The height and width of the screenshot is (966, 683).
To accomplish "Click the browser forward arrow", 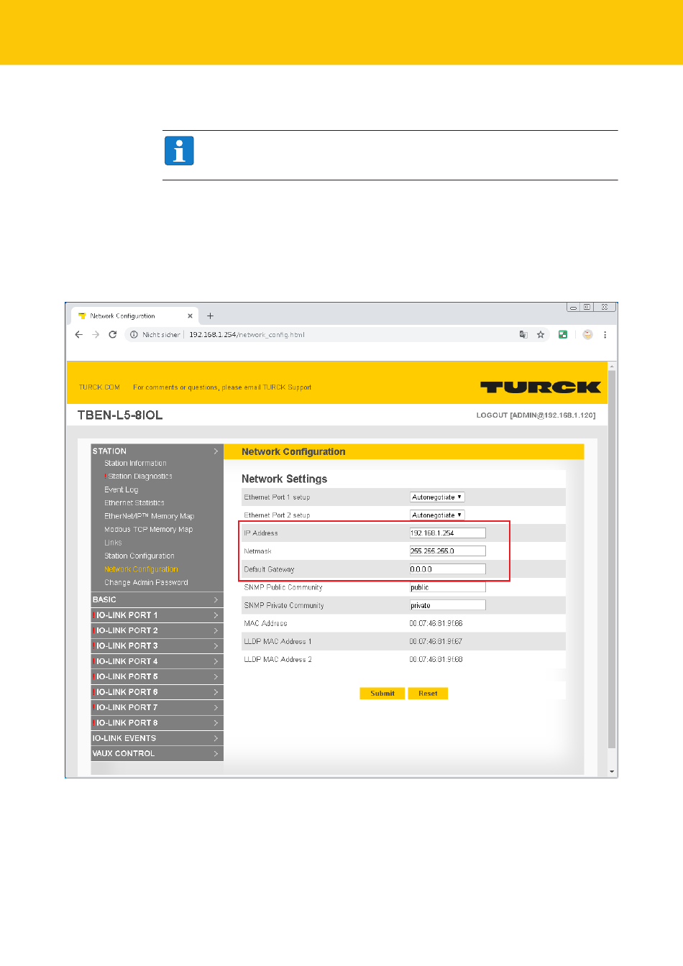I will pos(96,335).
